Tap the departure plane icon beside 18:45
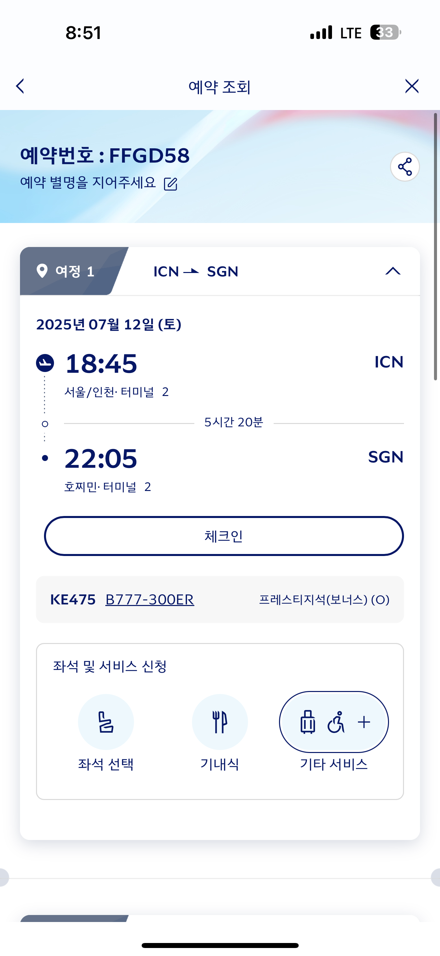 click(x=45, y=363)
